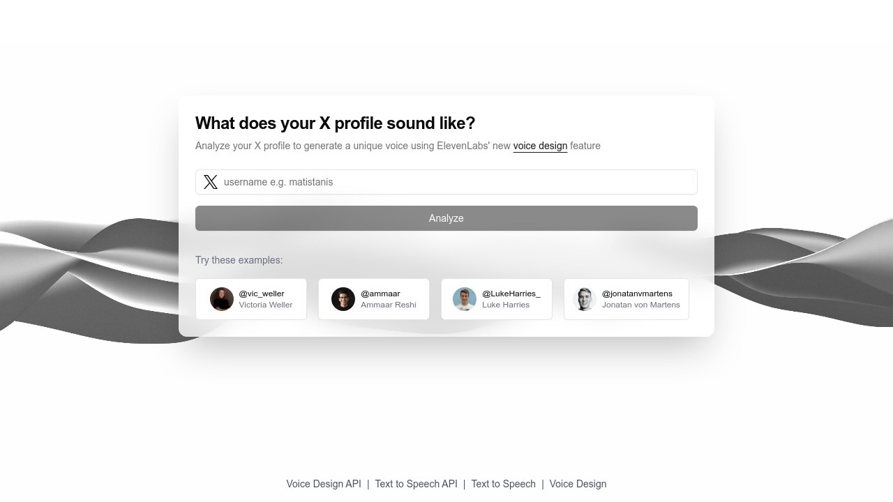Open the Text to Speech API footer link
The image size is (893, 502).
[417, 484]
